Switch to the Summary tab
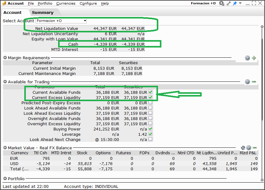Image resolution: width=265 pixels, height=190 pixels. pos(42,13)
